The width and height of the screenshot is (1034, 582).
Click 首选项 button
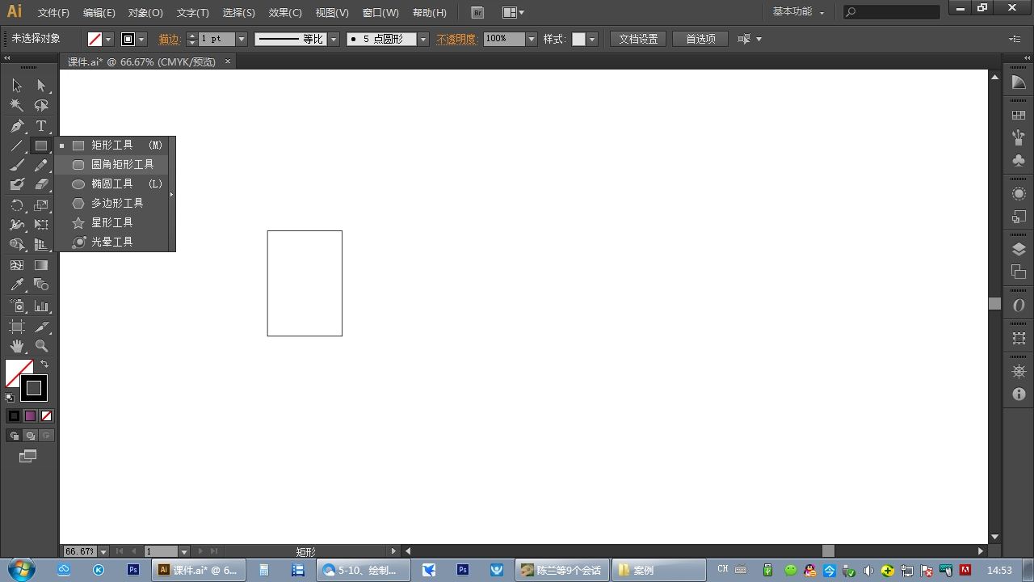pyautogui.click(x=700, y=39)
